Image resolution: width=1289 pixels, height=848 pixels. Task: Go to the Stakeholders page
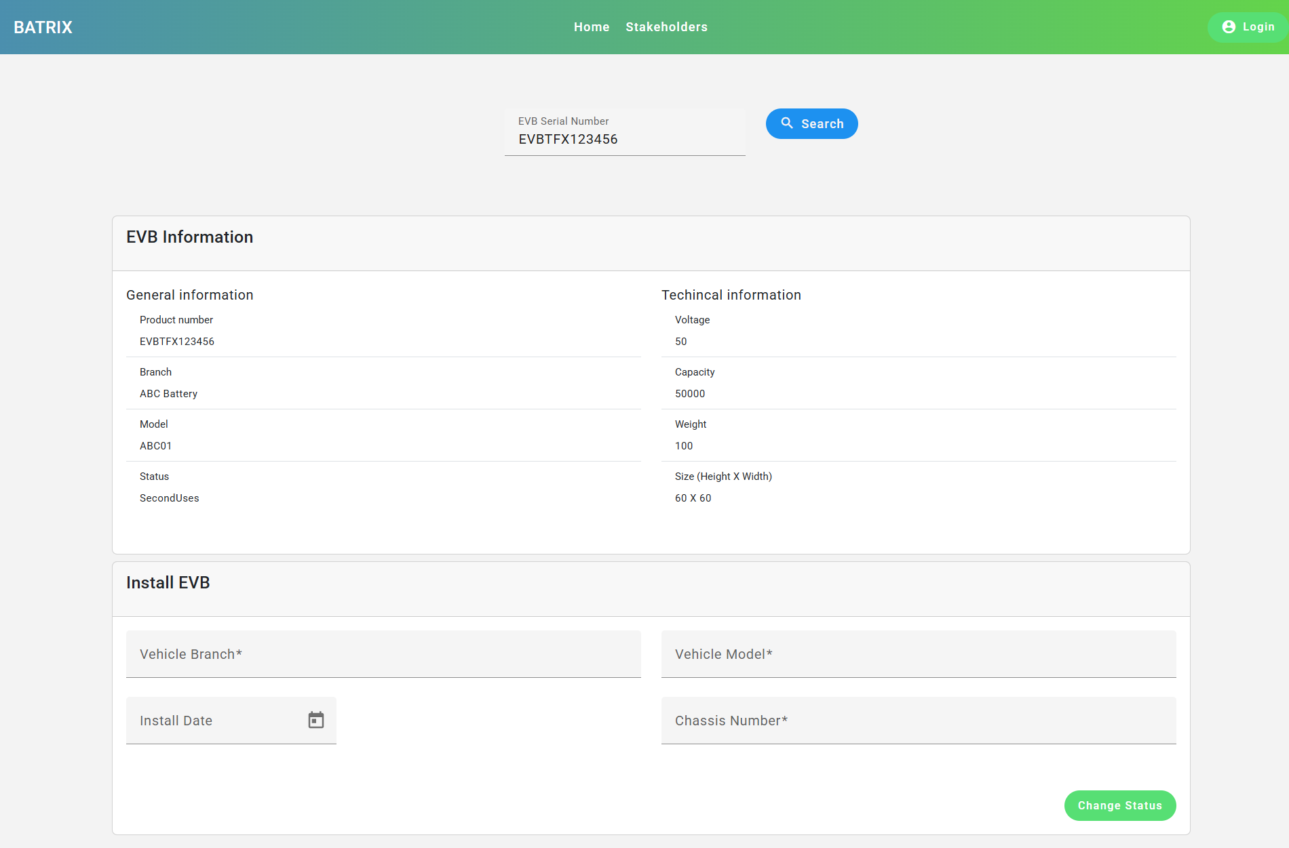coord(666,27)
